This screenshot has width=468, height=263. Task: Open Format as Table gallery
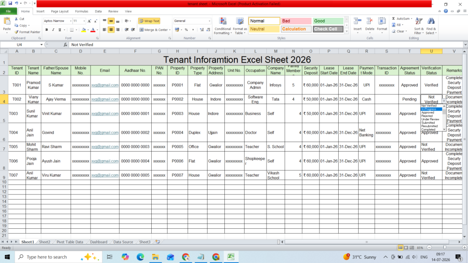click(239, 26)
